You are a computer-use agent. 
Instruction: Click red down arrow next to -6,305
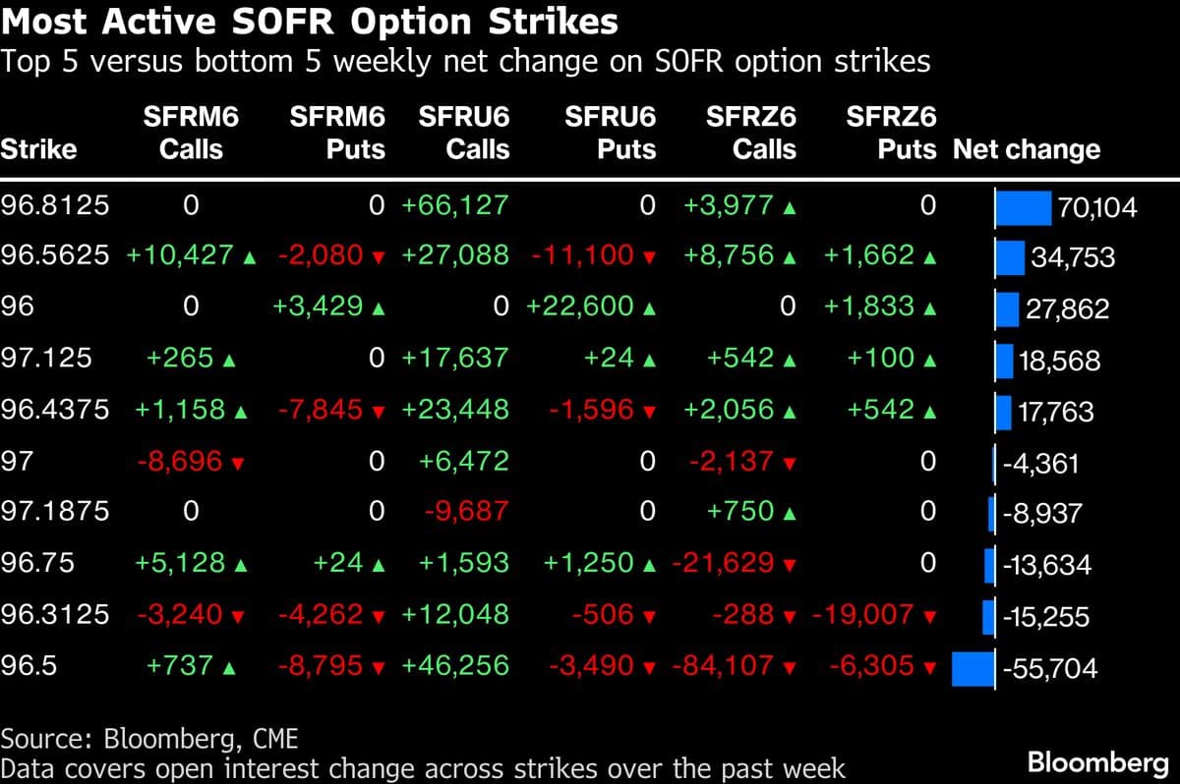click(928, 668)
